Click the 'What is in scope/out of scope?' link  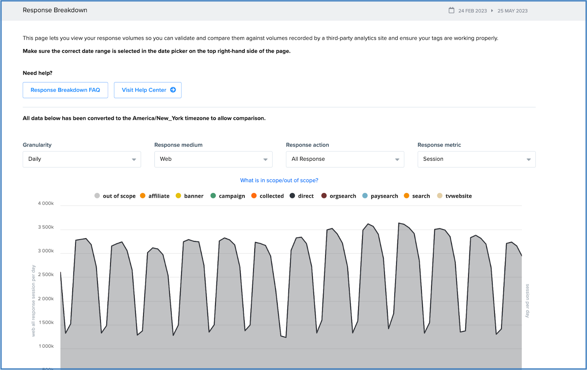[x=279, y=180]
